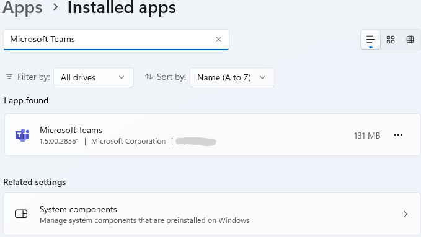
Task: Open the All drives filter dropdown
Action: pyautogui.click(x=94, y=77)
